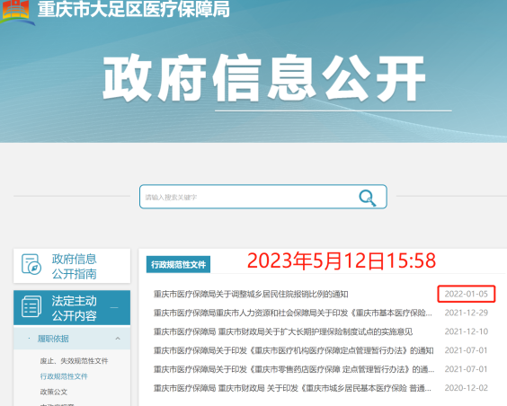This screenshot has height=406, width=507.
Task: Open 城乡居民基本医疗保险 document from 2020-12-02
Action: (x=292, y=388)
